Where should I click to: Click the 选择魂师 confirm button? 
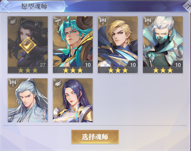(x=95, y=137)
